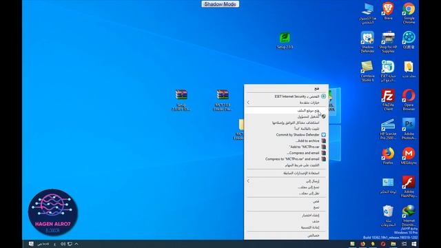The height and width of the screenshot is (248, 441).
Task: Choose Commit by Shadow Defender
Action: pos(287,135)
